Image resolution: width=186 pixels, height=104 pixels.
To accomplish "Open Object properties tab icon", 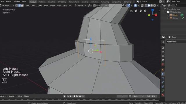I will (163, 70).
